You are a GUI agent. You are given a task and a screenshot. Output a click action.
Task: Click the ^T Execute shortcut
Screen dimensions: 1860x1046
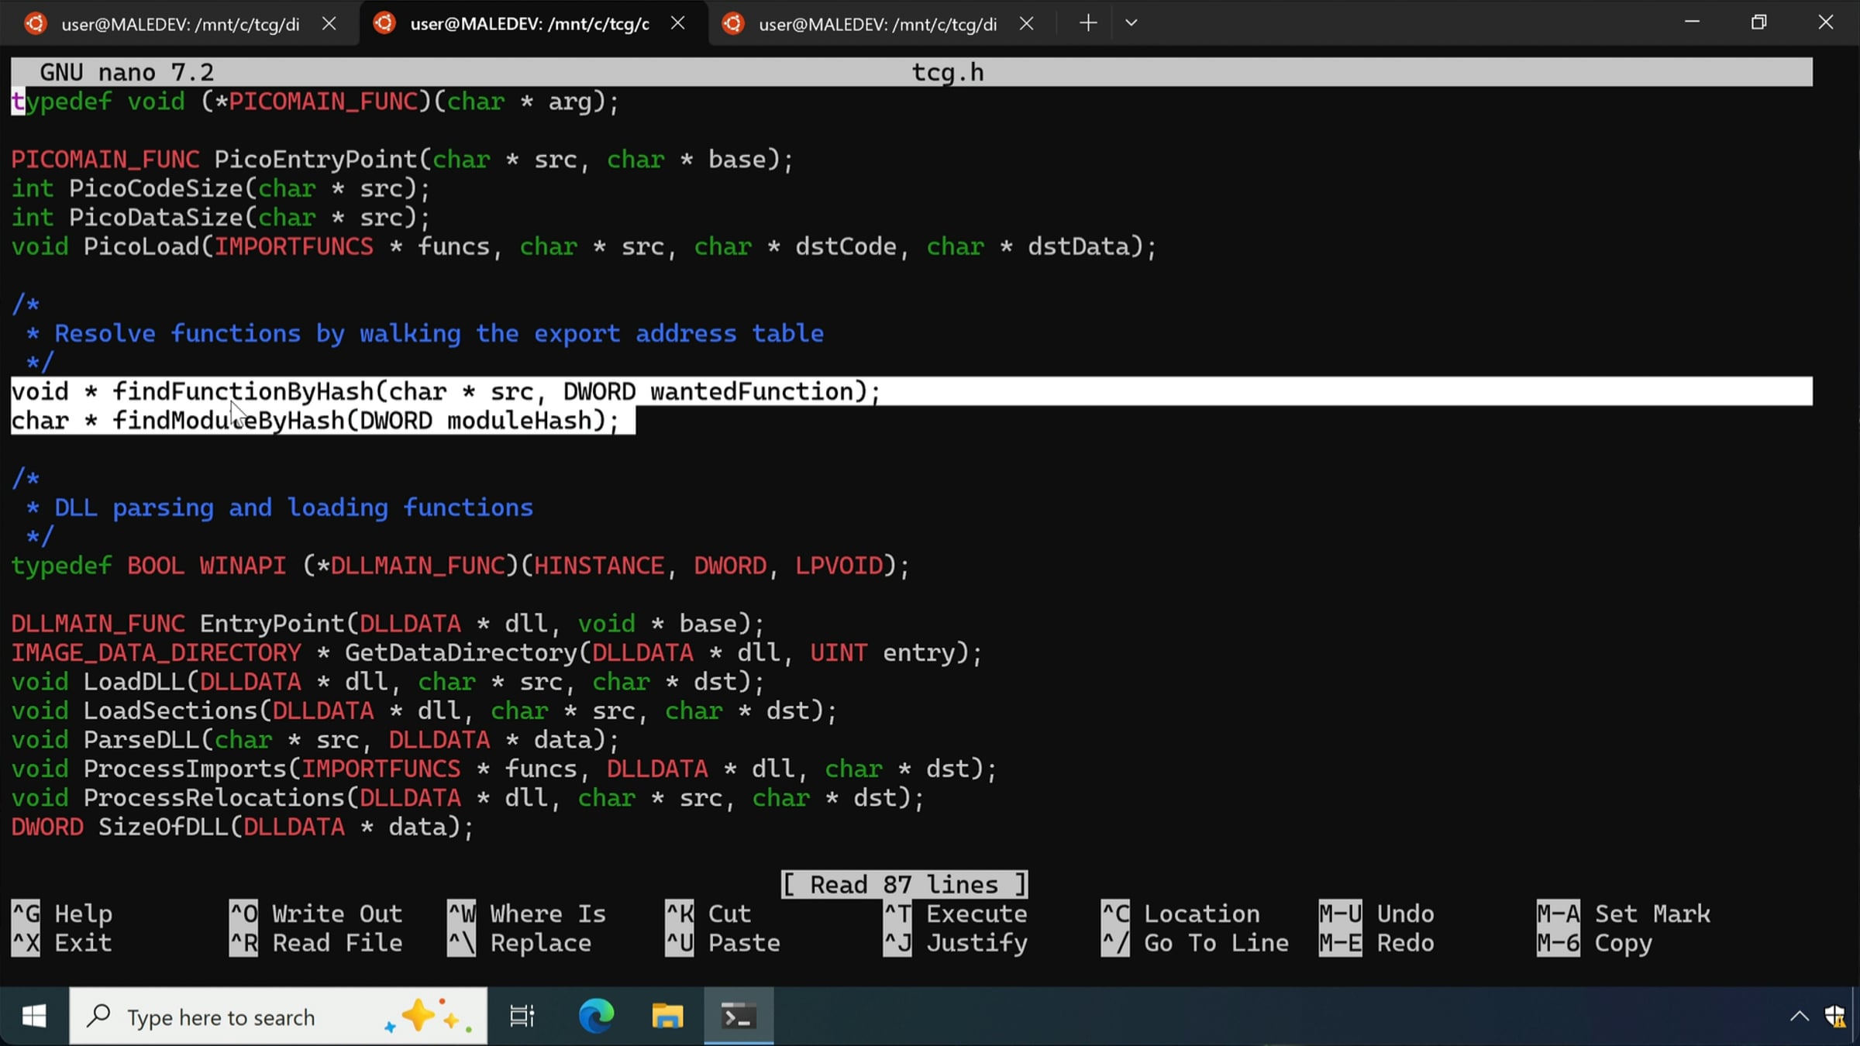point(956,914)
